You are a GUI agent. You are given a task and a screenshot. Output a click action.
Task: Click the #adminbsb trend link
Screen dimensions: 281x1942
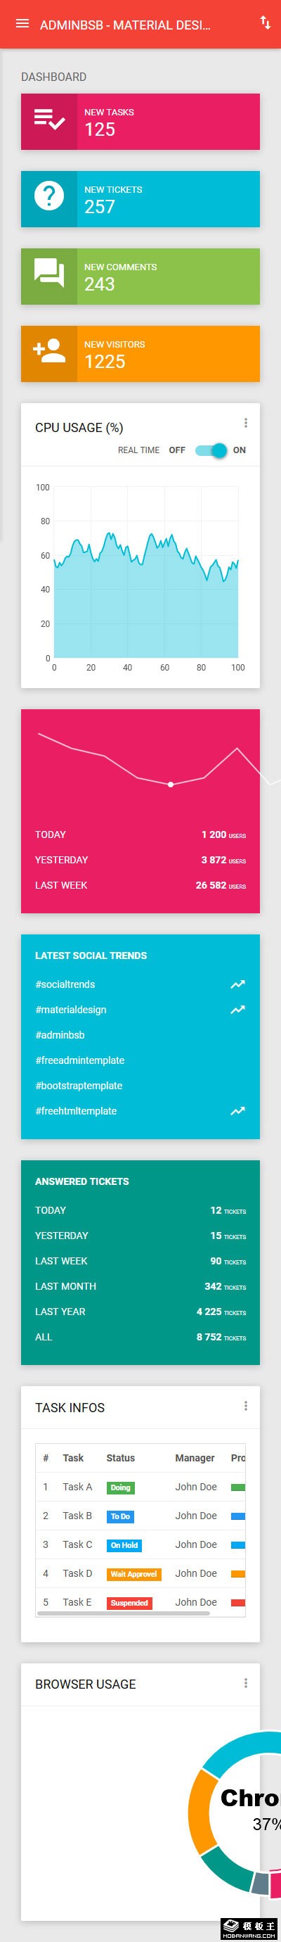60,1035
